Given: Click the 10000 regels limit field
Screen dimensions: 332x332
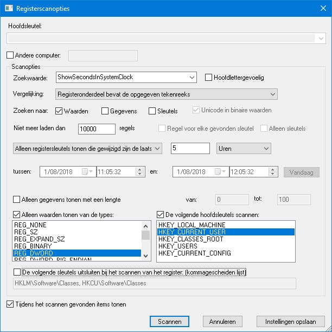Looking at the screenshot, I should (x=97, y=129).
